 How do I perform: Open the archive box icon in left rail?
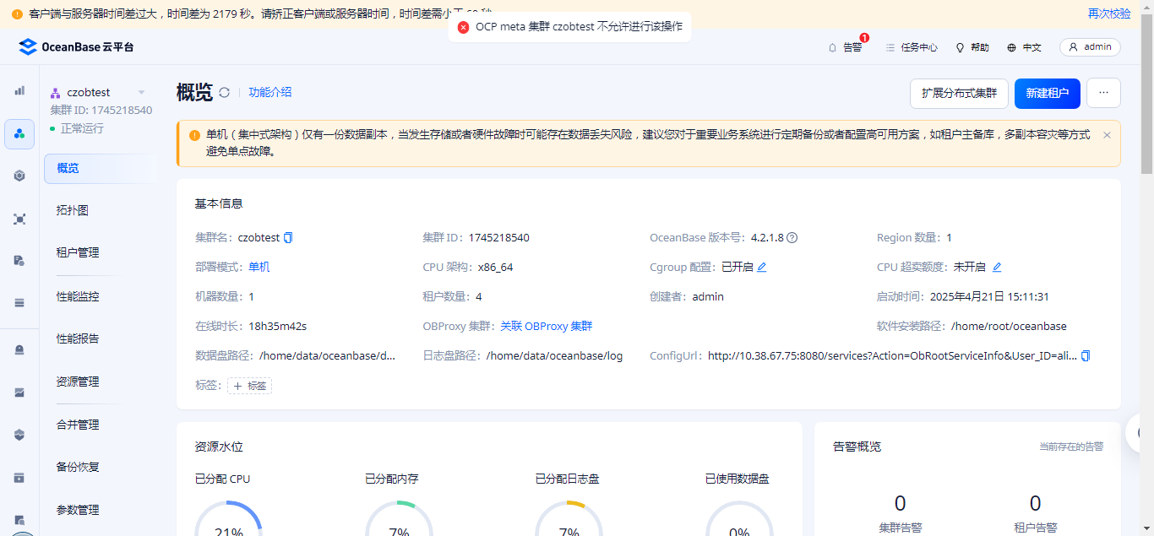point(19,478)
